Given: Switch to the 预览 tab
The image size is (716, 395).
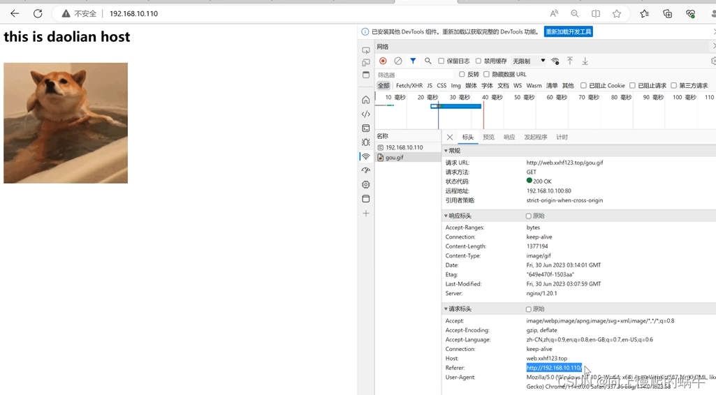Looking at the screenshot, I should pyautogui.click(x=488, y=137).
